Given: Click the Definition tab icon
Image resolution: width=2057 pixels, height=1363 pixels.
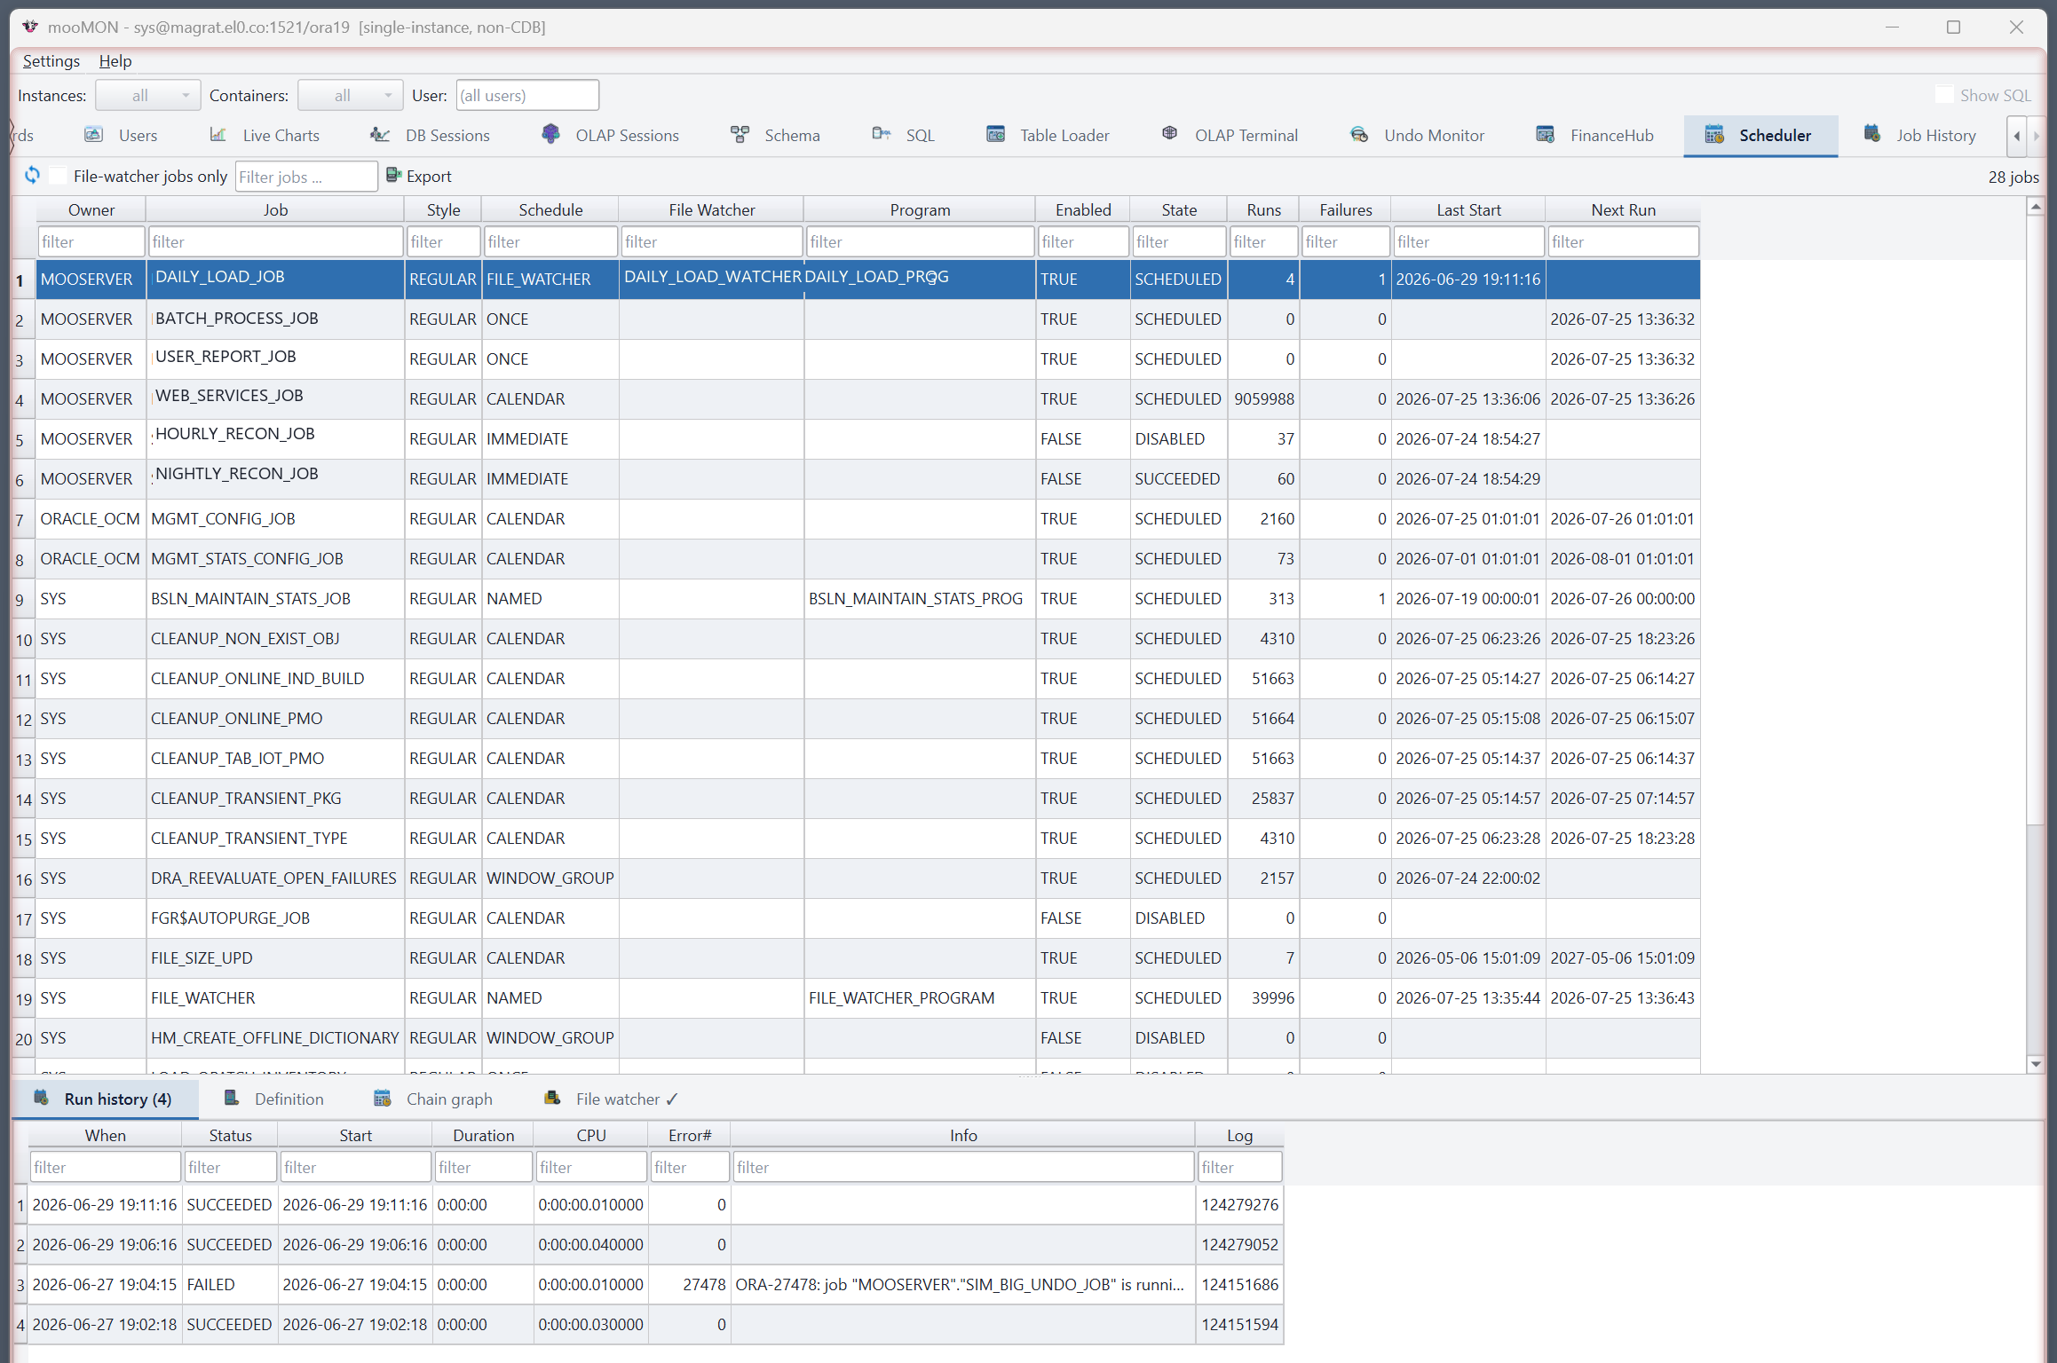Looking at the screenshot, I should [x=232, y=1098].
